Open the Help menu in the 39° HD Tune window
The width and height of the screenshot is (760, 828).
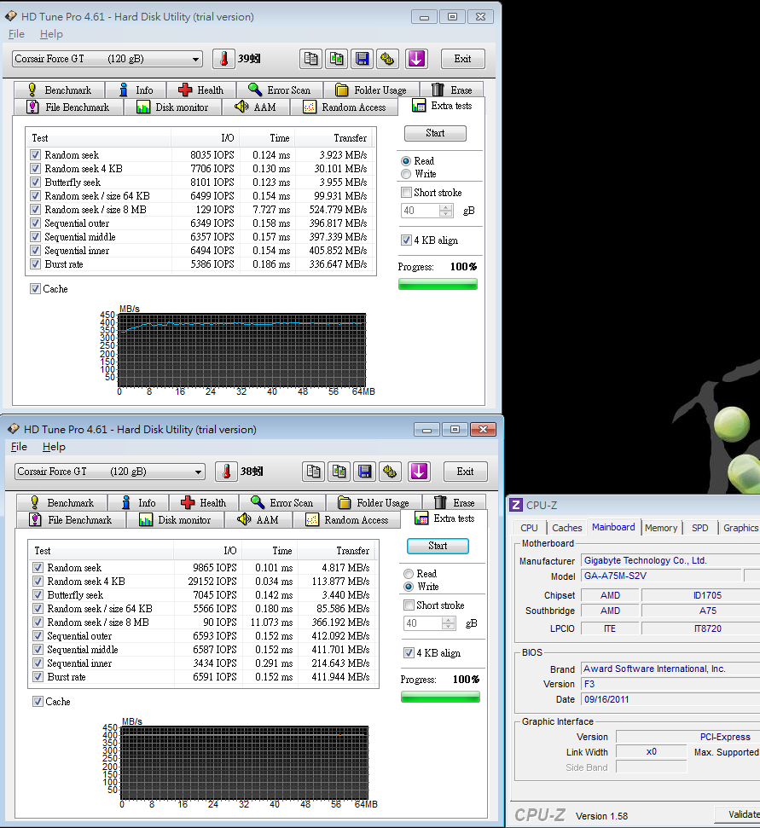point(51,34)
